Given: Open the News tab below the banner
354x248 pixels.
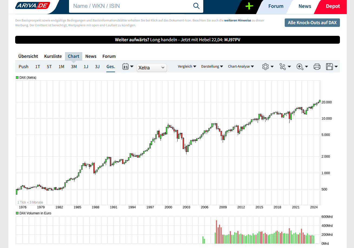Looking at the screenshot, I should click(x=91, y=56).
